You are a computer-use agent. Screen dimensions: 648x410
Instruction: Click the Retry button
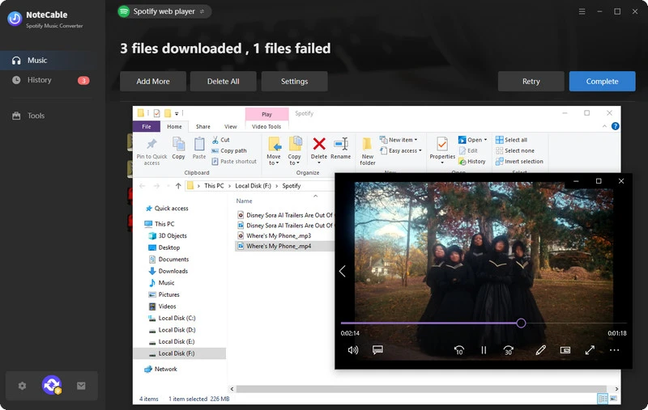tap(531, 81)
